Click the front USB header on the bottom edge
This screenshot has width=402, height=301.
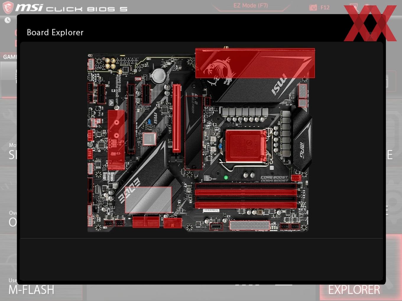[216, 227]
